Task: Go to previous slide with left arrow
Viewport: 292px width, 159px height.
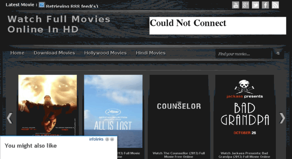Action: click(10, 118)
